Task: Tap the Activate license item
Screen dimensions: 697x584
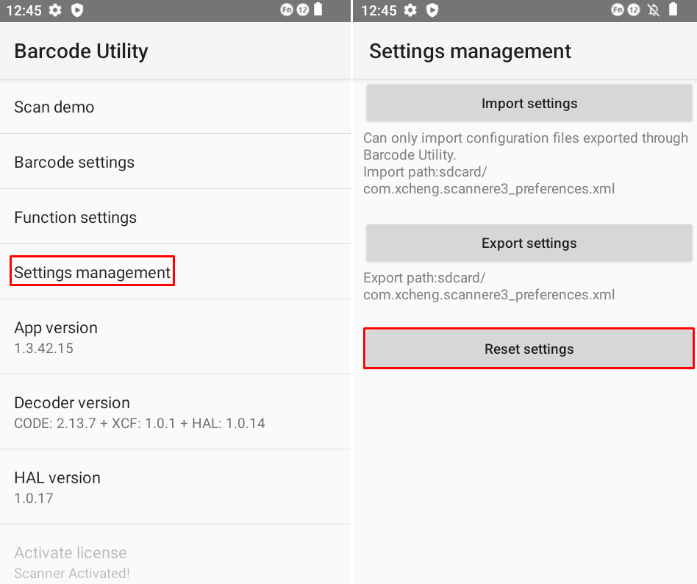Action: coord(71,561)
